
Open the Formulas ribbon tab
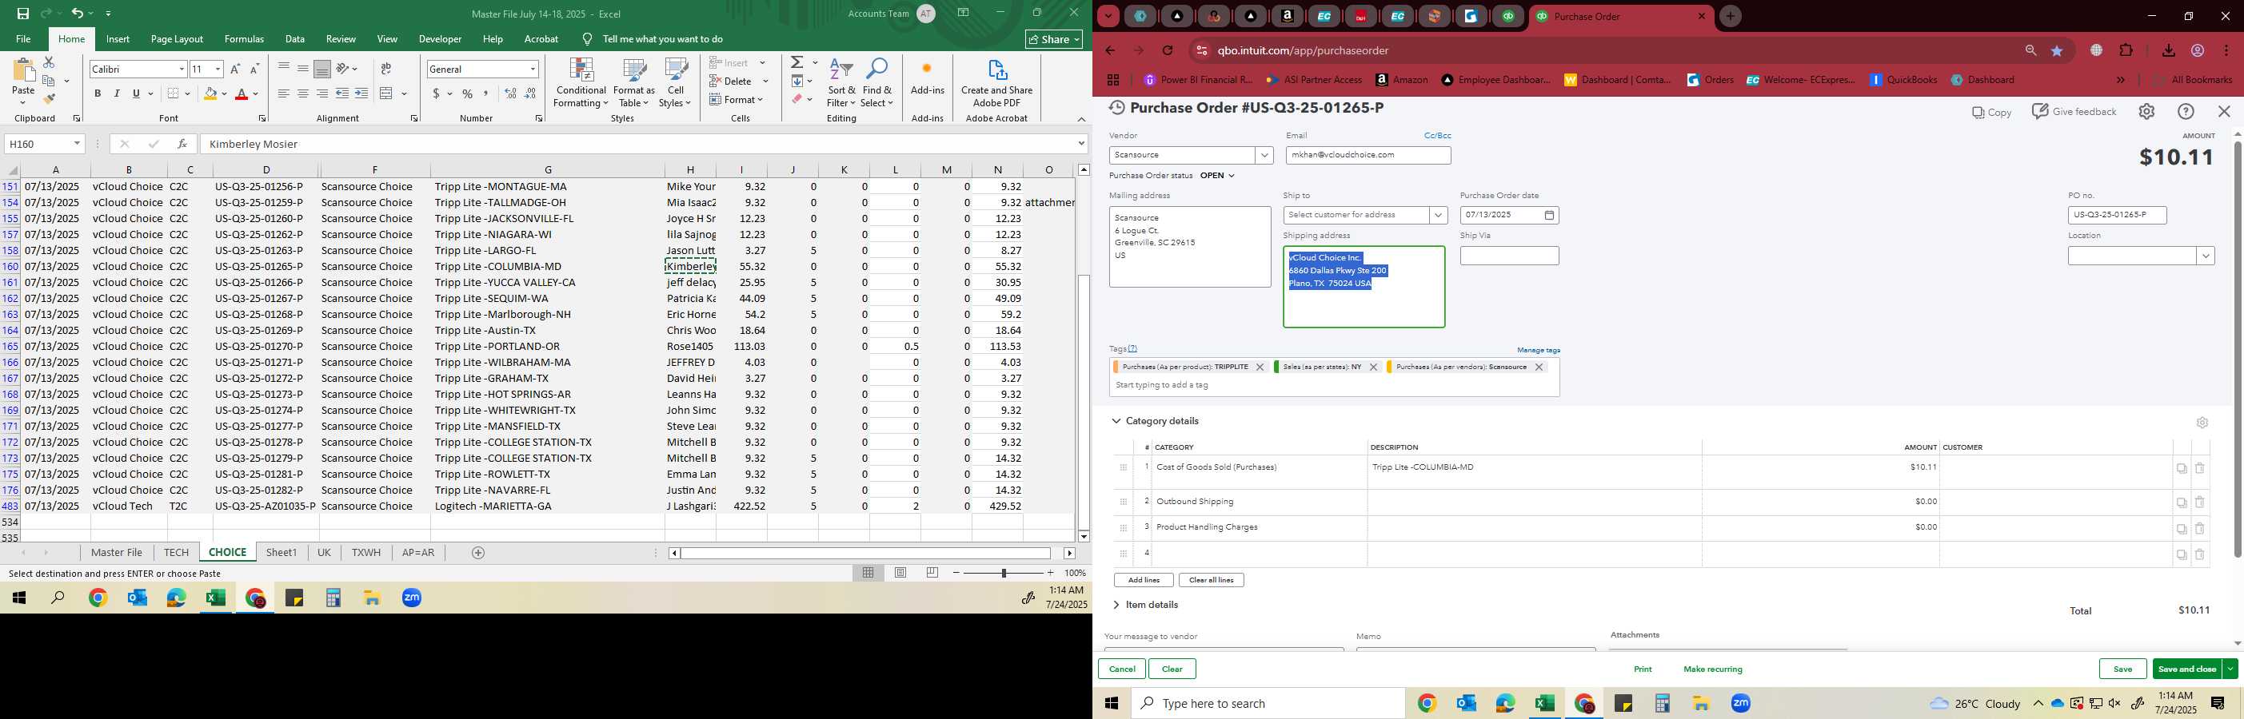[244, 39]
